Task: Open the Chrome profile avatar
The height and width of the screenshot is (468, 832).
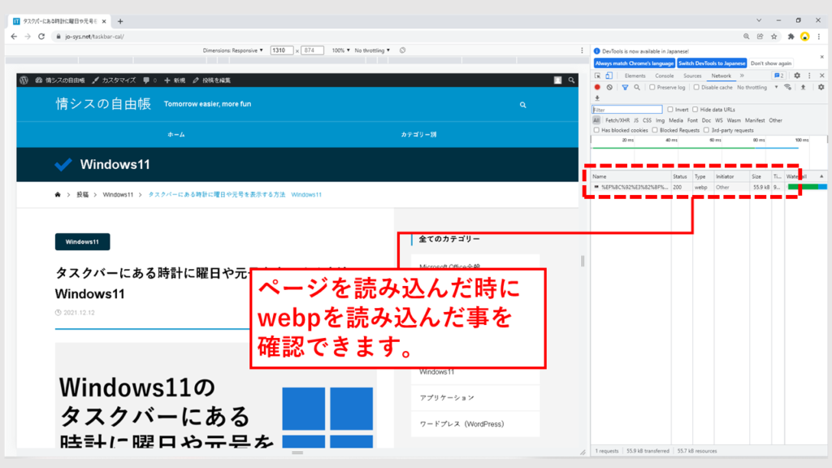Action: point(805,37)
